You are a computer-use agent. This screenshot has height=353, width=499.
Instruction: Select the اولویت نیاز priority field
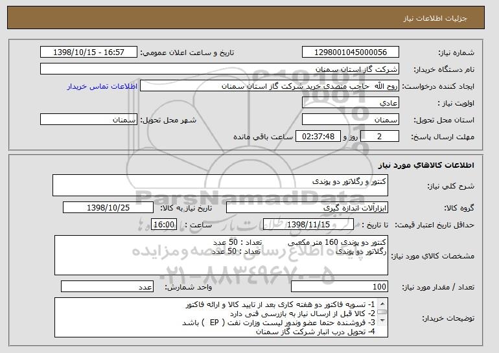[x=351, y=103]
